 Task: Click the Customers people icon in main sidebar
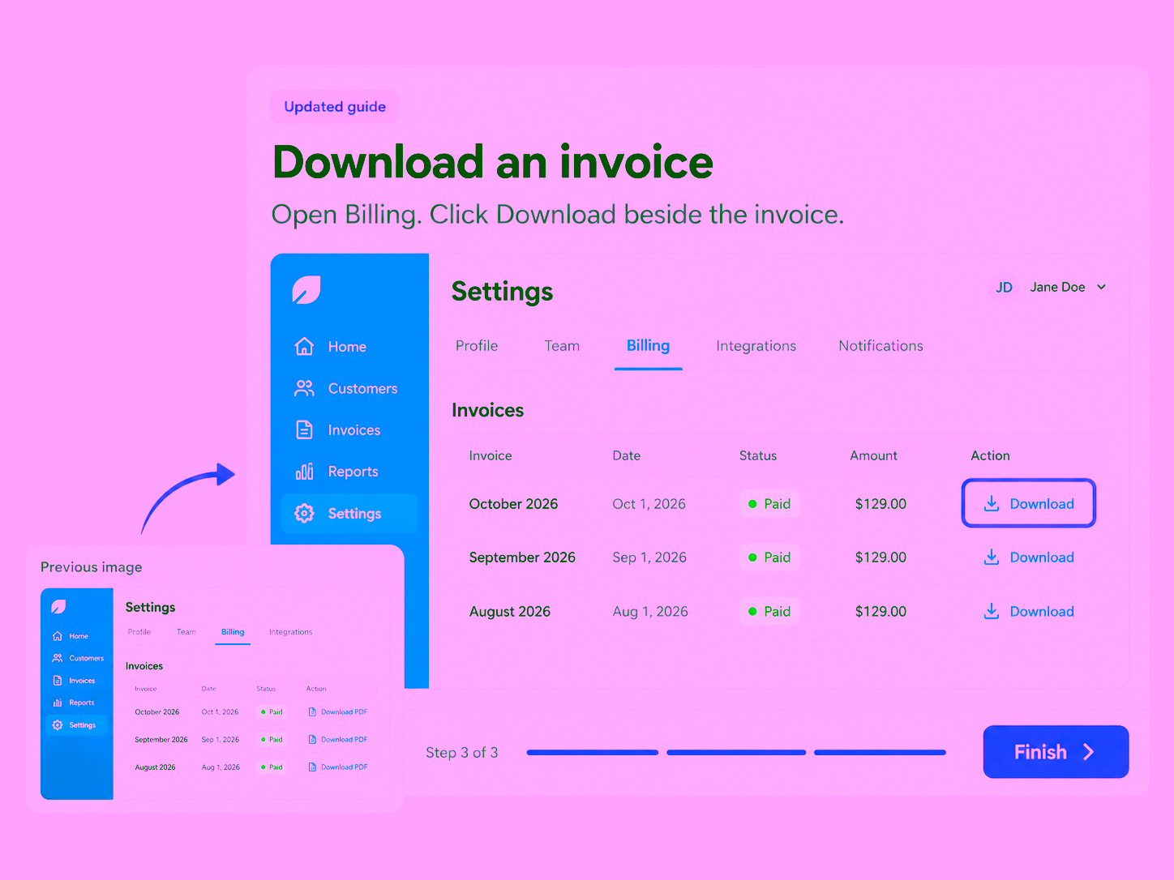304,388
